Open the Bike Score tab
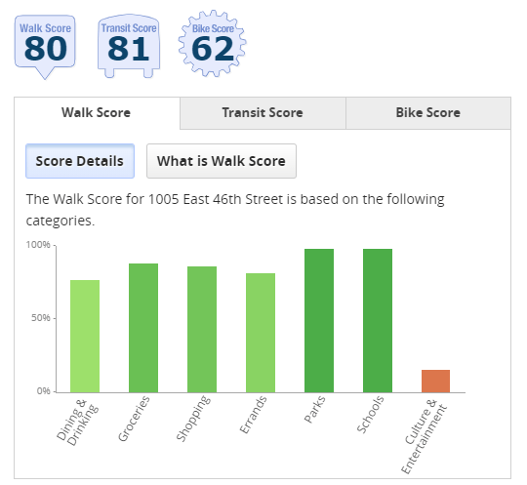Image resolution: width=527 pixels, height=485 pixels. tap(427, 113)
